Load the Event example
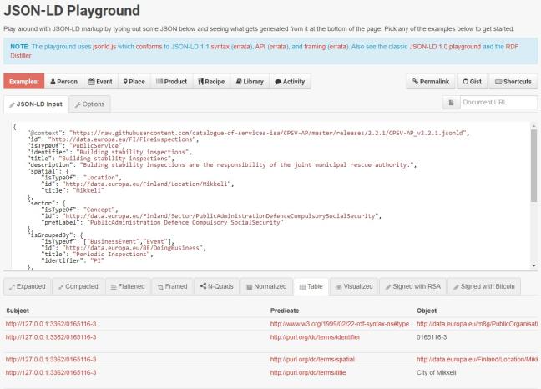541x389 pixels. click(x=100, y=82)
